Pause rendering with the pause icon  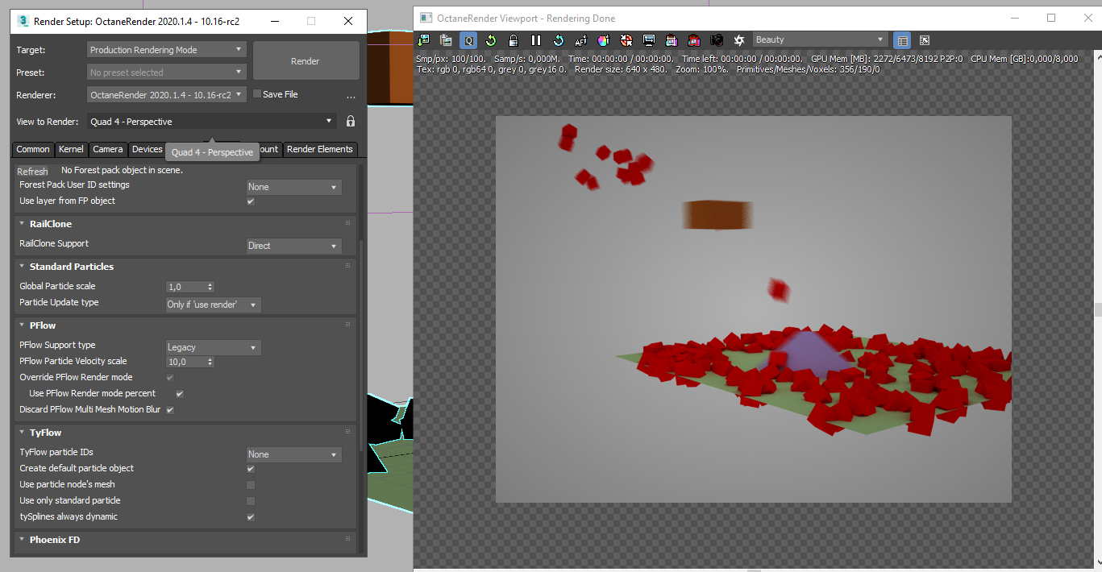pyautogui.click(x=536, y=39)
